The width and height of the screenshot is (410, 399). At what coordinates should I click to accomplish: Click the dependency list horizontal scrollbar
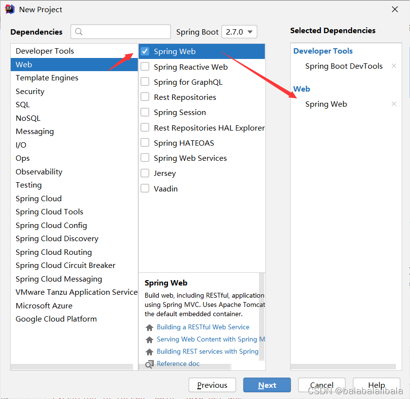tap(185, 367)
